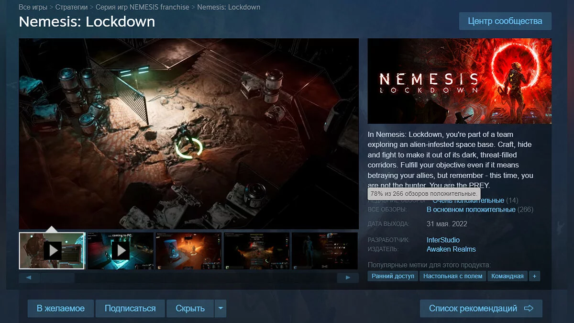Screen dimensions: 574x323
Task: Open the Центр сообщества button
Action: tap(505, 21)
